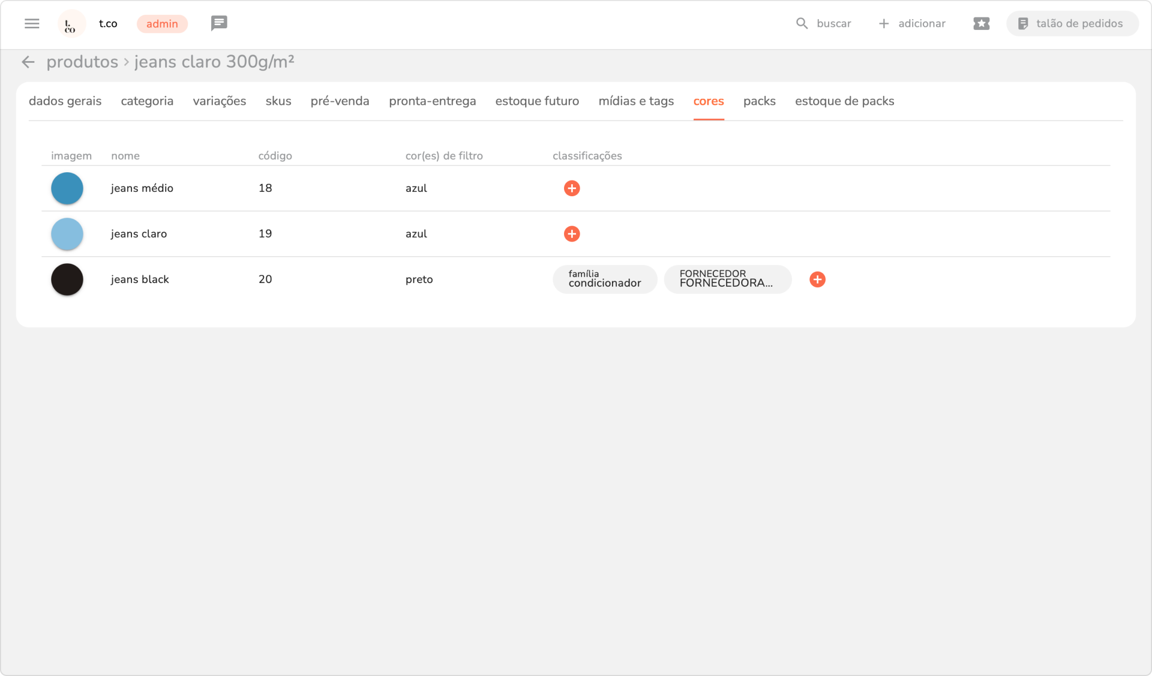Add classification to jeans black
The width and height of the screenshot is (1152, 676).
[817, 280]
